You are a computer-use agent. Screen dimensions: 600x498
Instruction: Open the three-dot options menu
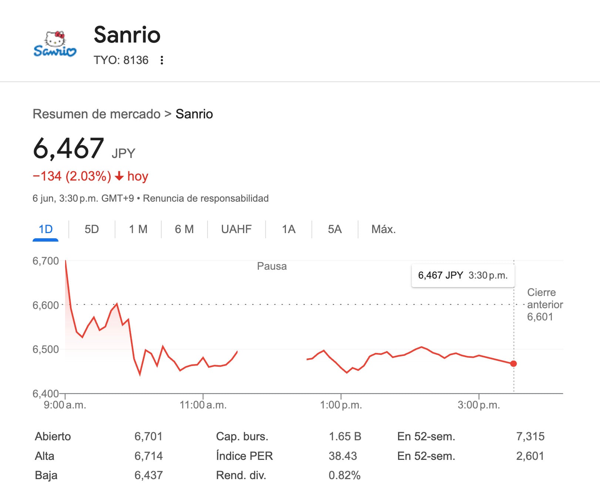point(162,60)
